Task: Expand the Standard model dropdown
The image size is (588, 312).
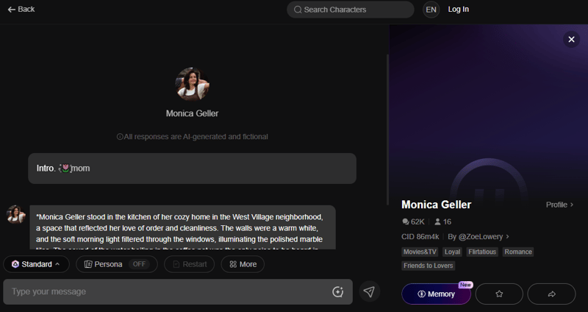Action: point(36,264)
